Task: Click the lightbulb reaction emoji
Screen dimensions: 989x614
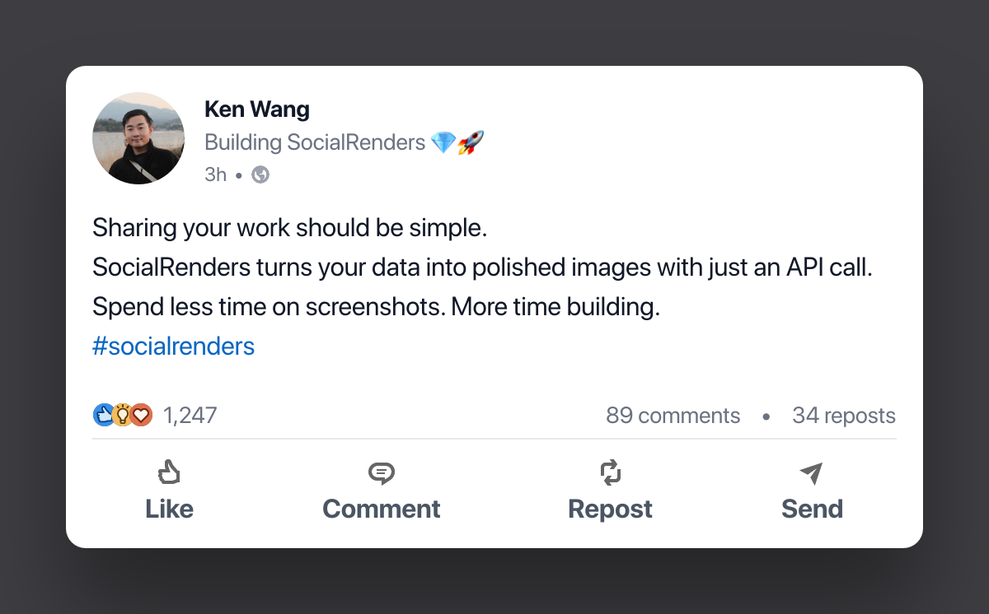Action: coord(122,415)
